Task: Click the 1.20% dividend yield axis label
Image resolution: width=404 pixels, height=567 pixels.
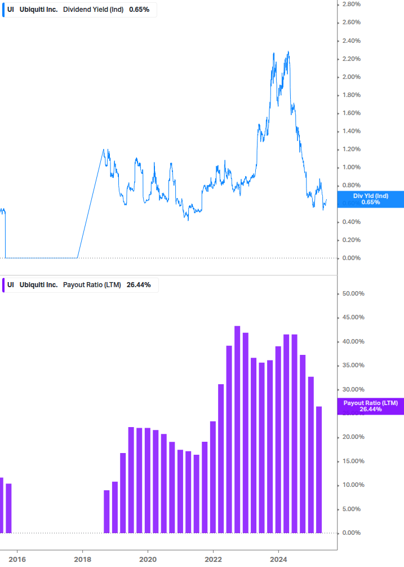Action: point(351,150)
